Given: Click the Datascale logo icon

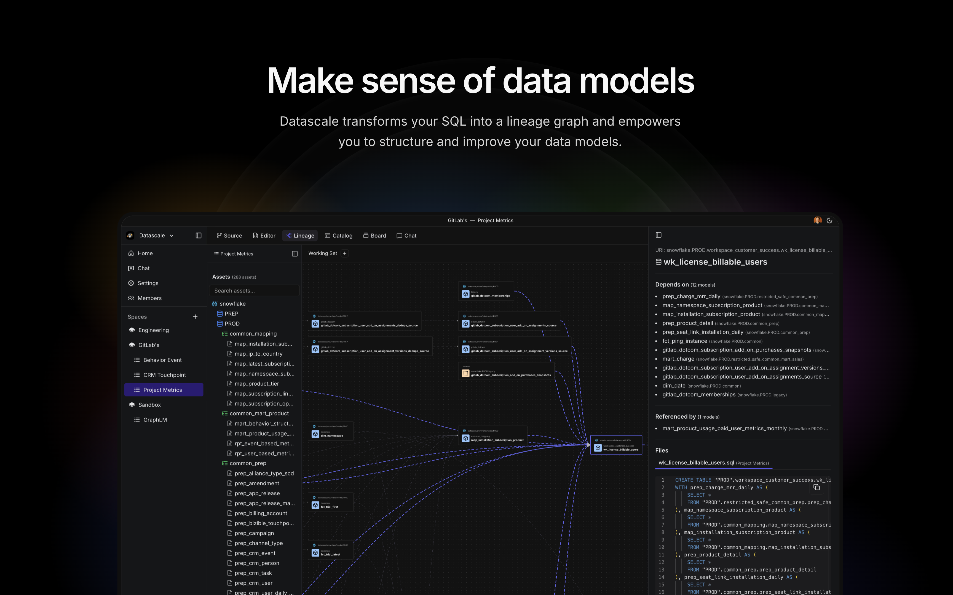Looking at the screenshot, I should (x=130, y=235).
